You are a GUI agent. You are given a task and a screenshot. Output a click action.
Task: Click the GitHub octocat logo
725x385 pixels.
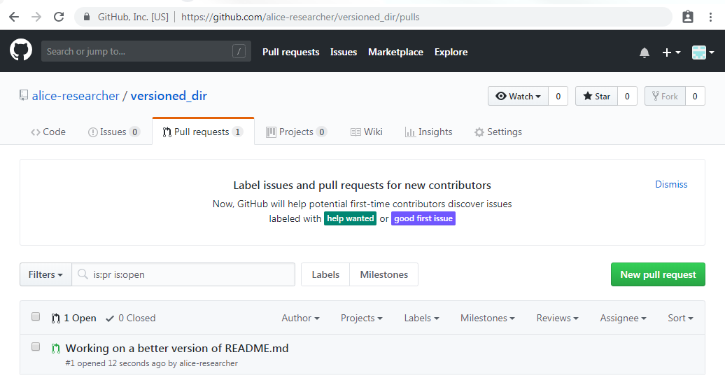coord(21,50)
